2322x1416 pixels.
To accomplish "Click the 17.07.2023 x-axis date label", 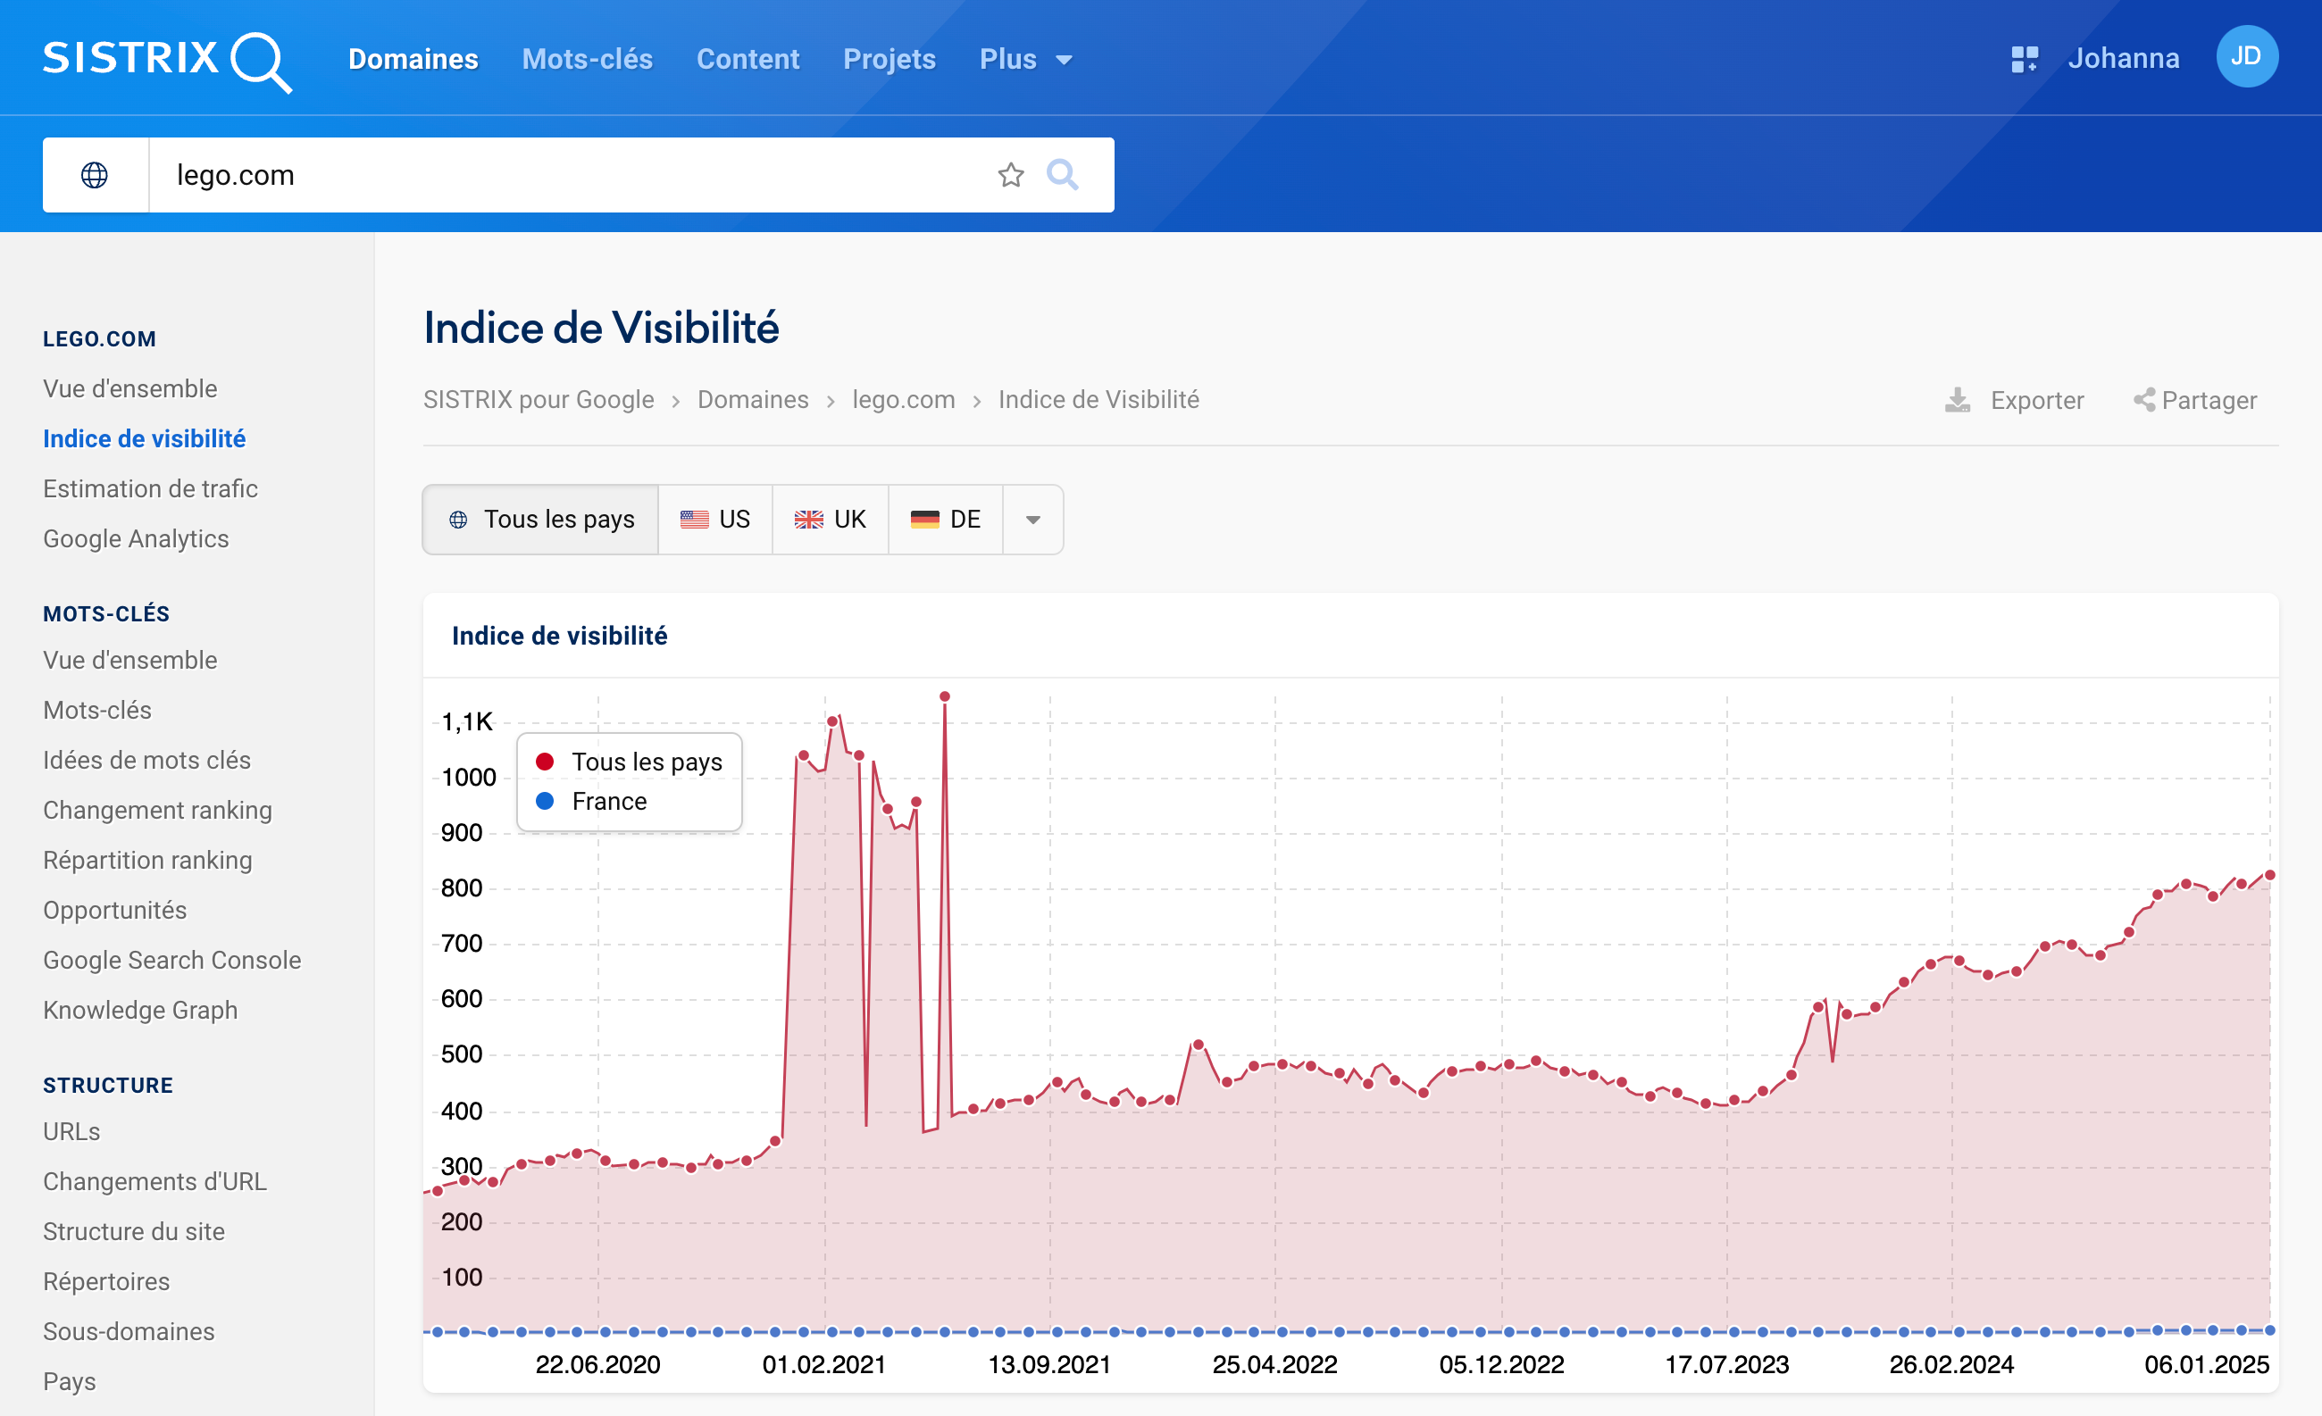I will 1726,1365.
